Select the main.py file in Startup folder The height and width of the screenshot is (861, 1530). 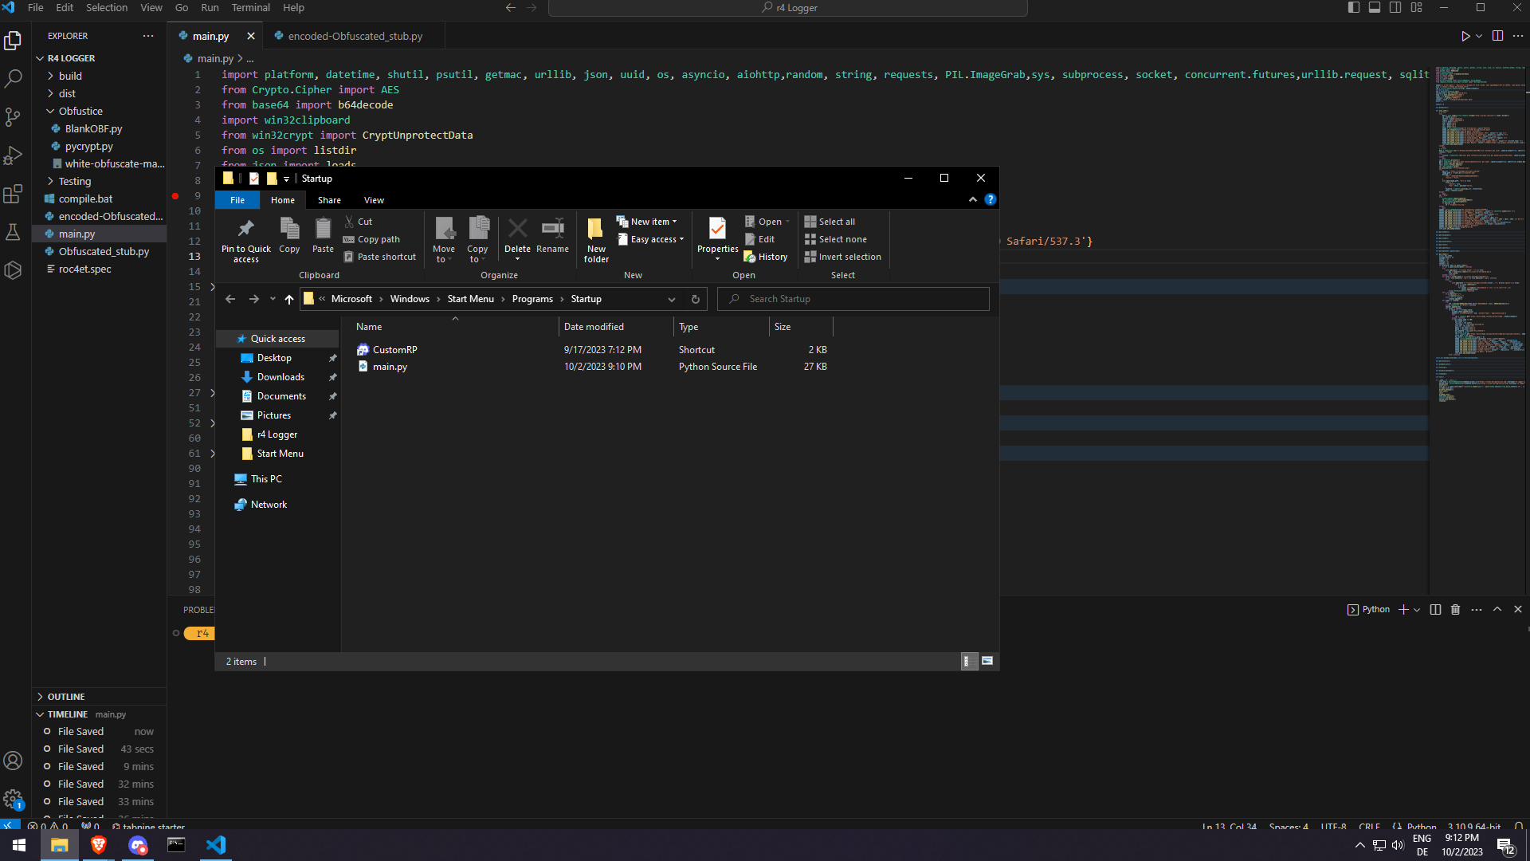tap(390, 367)
